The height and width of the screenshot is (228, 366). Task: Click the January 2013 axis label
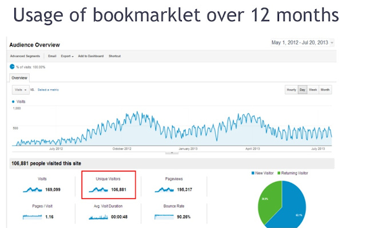point(188,149)
